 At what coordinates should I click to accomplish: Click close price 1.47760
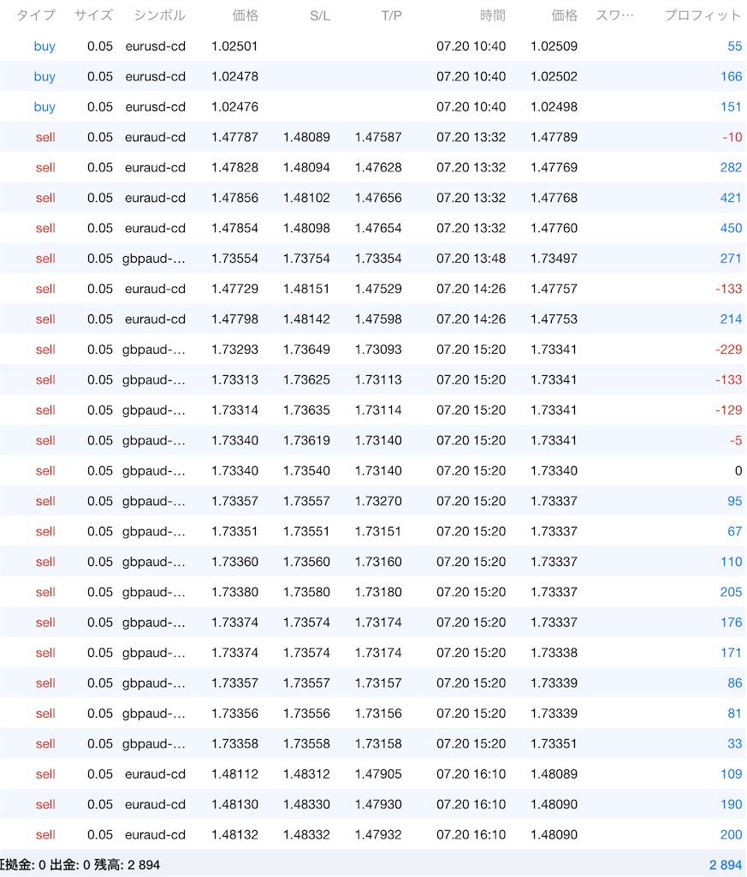554,228
